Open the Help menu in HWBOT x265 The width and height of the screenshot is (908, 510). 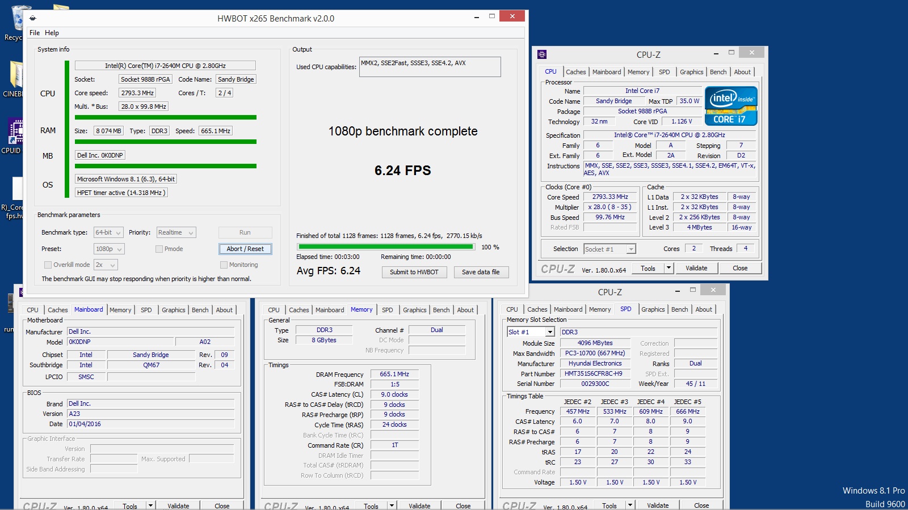tap(52, 33)
